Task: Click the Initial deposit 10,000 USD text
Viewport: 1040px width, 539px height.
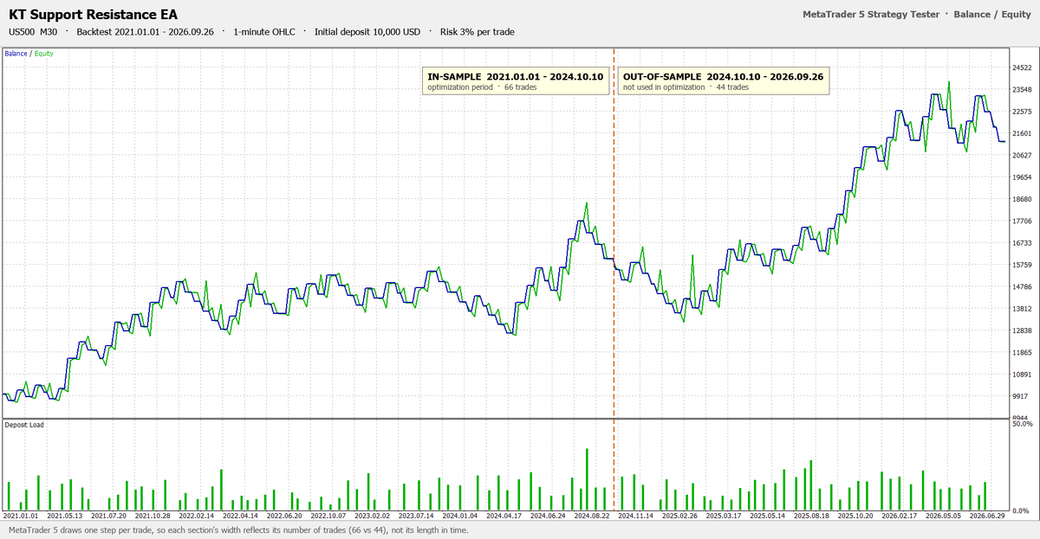Action: 367,32
